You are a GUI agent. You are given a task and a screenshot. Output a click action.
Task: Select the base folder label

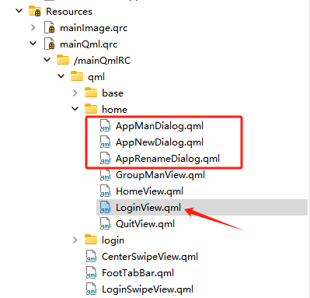tap(113, 93)
